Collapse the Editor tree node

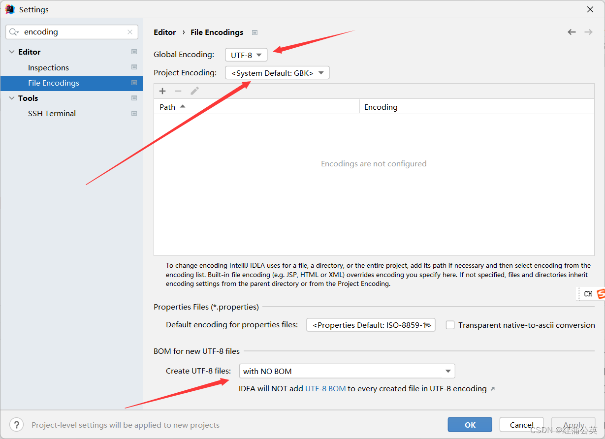point(12,52)
